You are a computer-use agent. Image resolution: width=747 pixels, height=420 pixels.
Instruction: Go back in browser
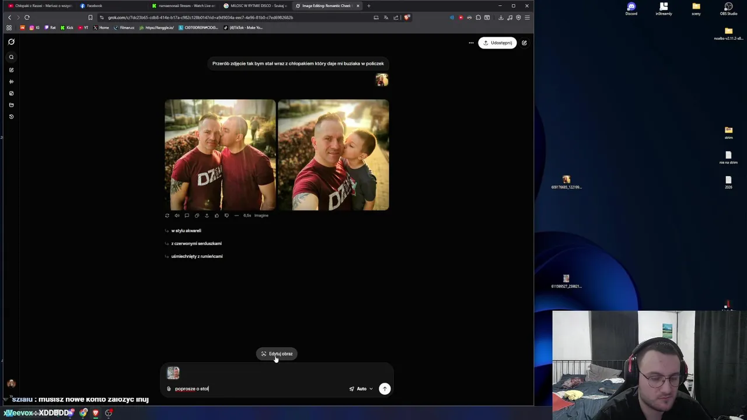(x=9, y=17)
